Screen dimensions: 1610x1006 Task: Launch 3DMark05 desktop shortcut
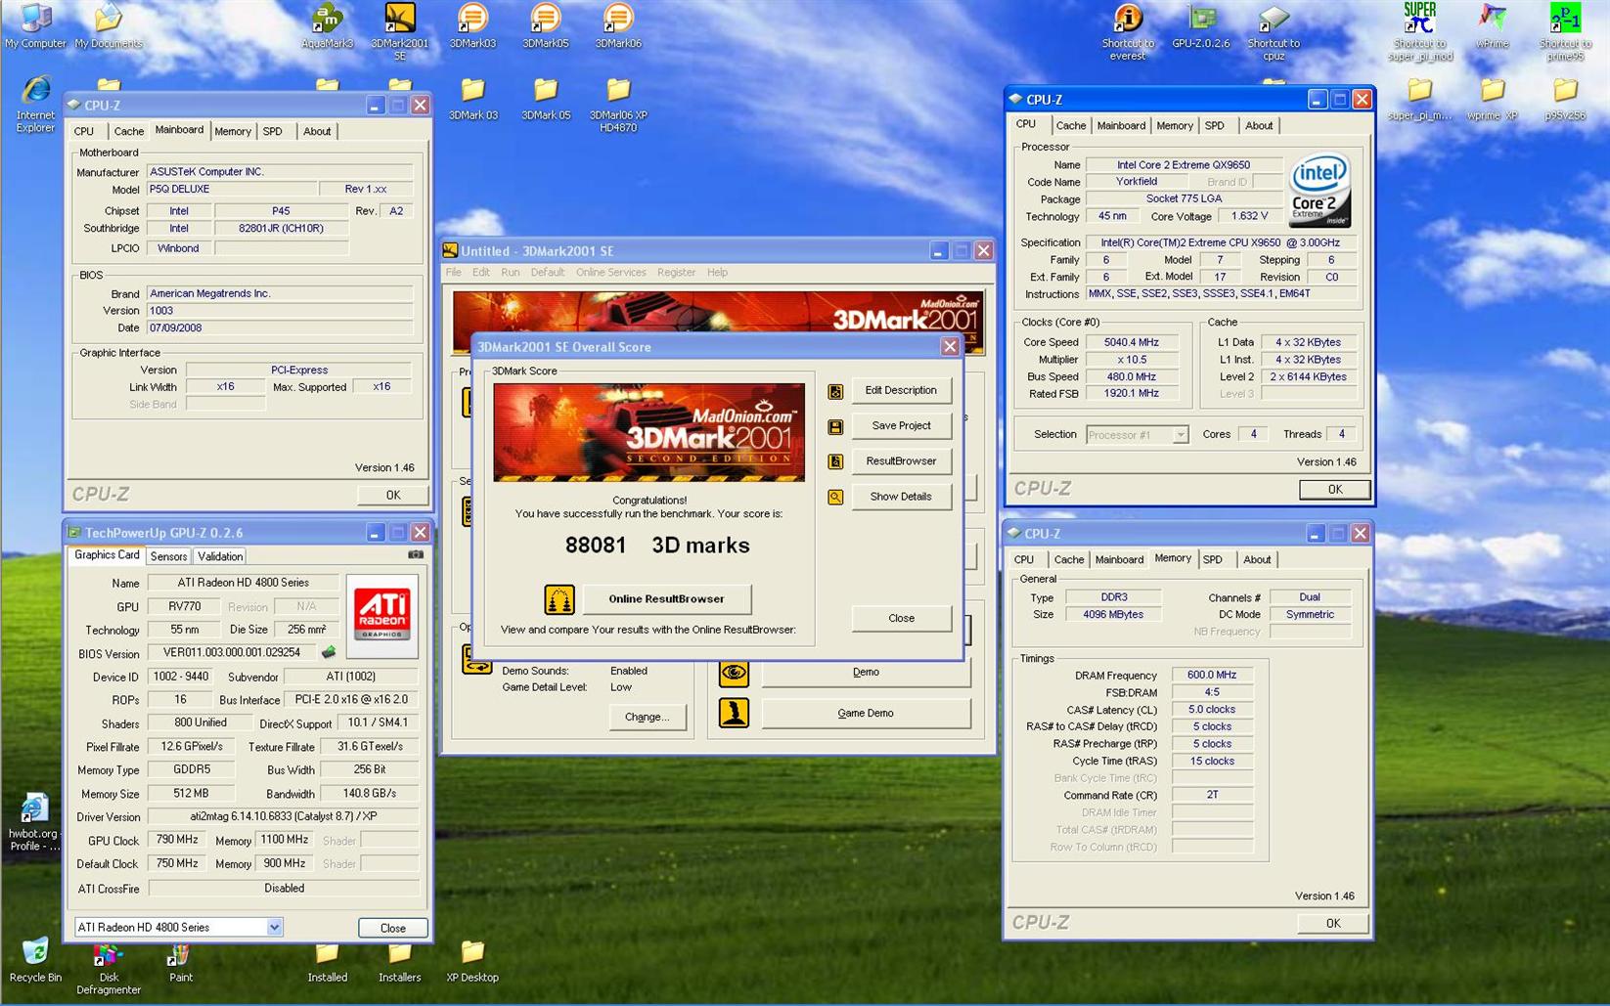click(545, 26)
